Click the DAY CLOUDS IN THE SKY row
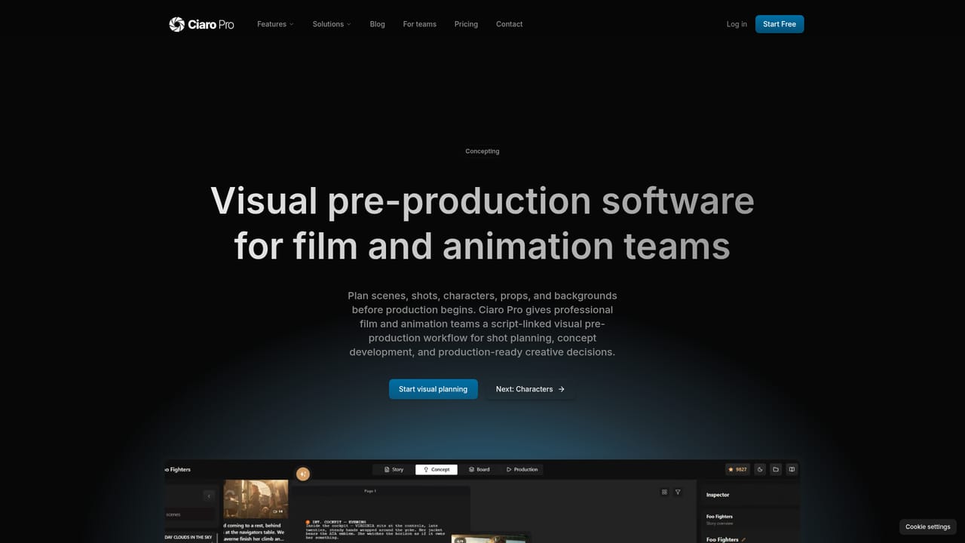This screenshot has height=543, width=965. point(189,537)
